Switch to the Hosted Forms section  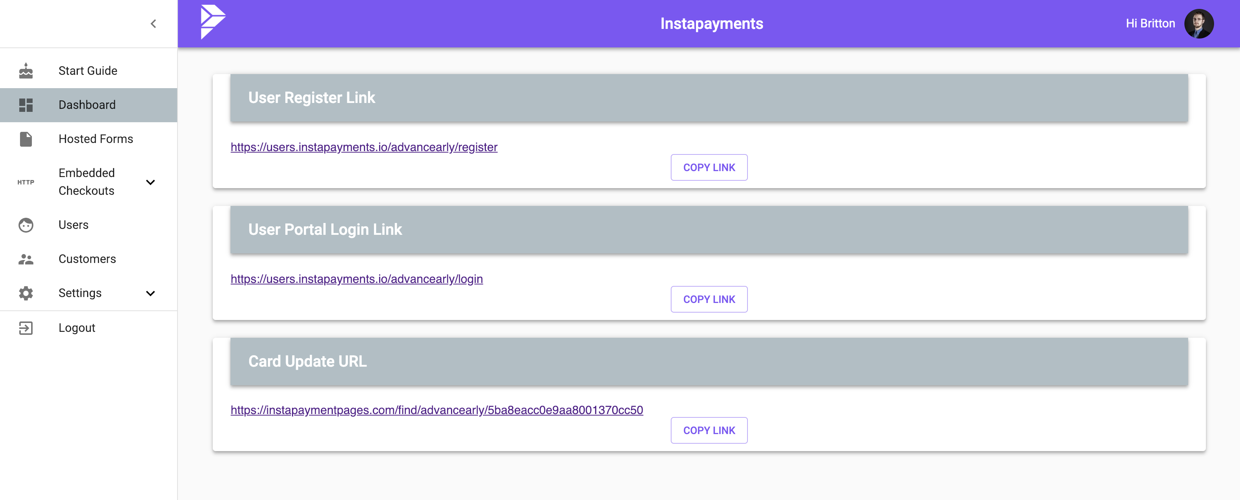tap(96, 139)
